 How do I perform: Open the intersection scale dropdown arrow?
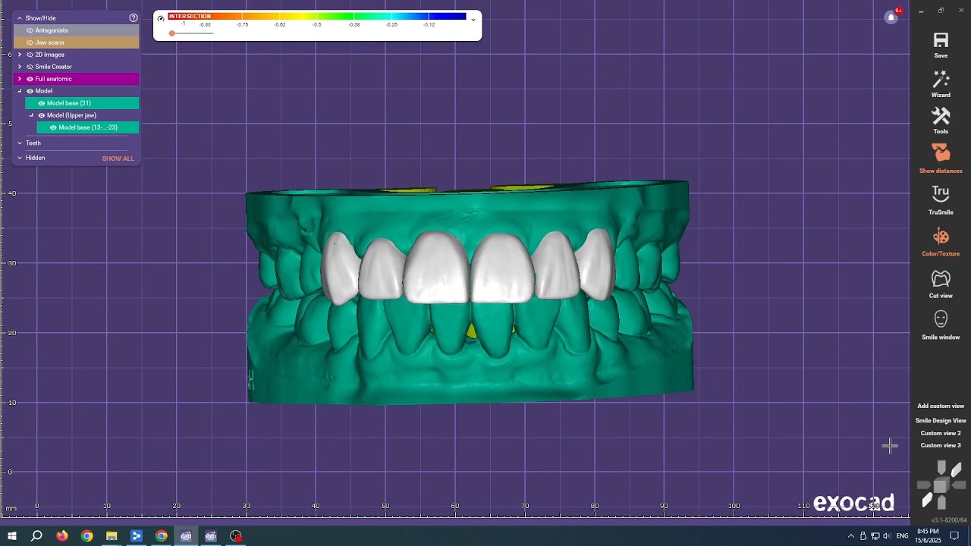tap(473, 20)
